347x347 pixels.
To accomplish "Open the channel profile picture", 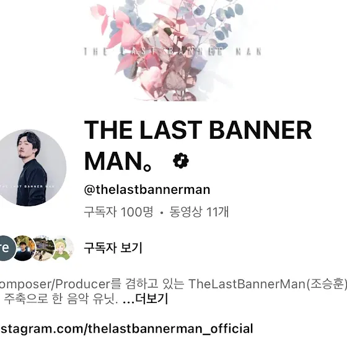I will pos(28,168).
